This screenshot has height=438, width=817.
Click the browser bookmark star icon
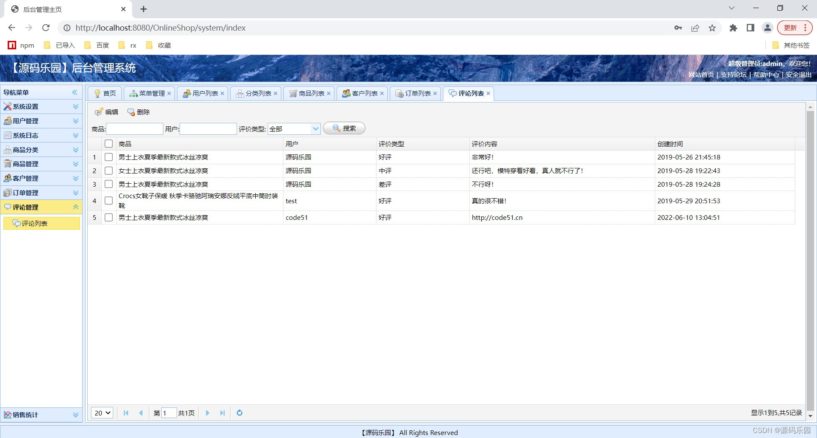click(712, 28)
